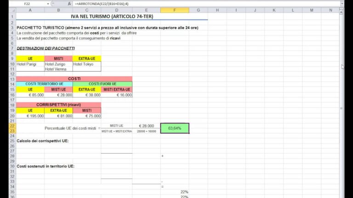Select the '€ 28.000' numerator cell in row 22
353x198 pixels.
[x=146, y=126]
